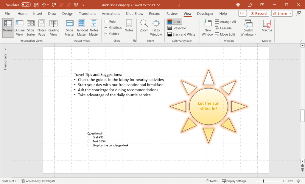Click Arrange All windows
Viewport: 305px width, 184px height.
tap(225, 22)
